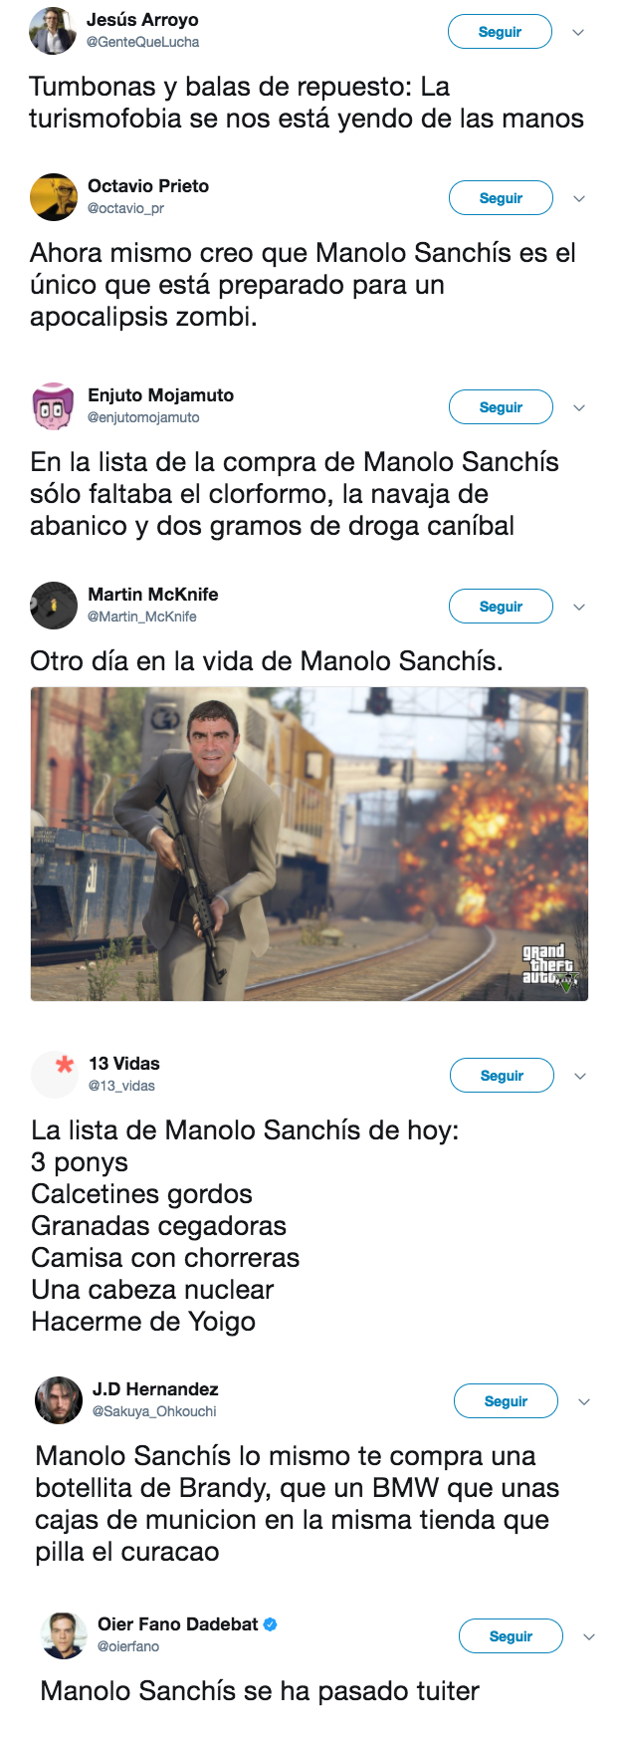Expand options chevron on Jesús Arroyo's tweet
This screenshot has height=1740, width=619.
578,33
